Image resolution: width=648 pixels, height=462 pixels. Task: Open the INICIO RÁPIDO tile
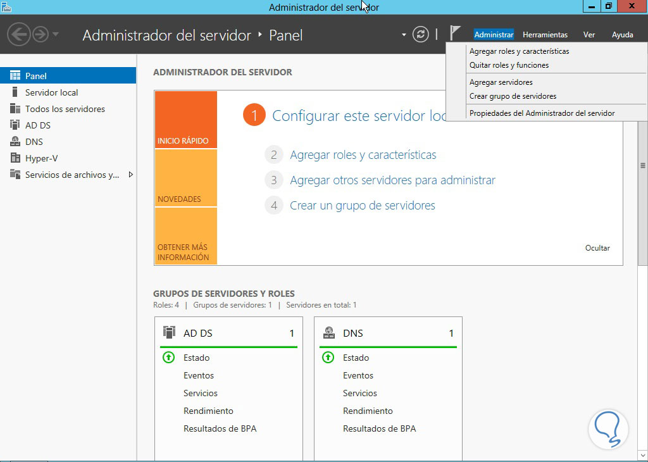coord(185,120)
